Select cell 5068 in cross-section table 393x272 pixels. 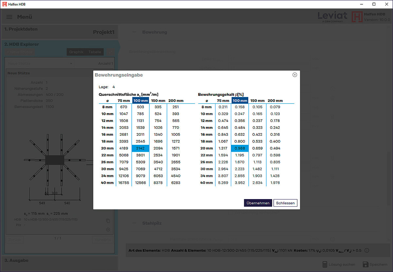[x=123, y=155]
